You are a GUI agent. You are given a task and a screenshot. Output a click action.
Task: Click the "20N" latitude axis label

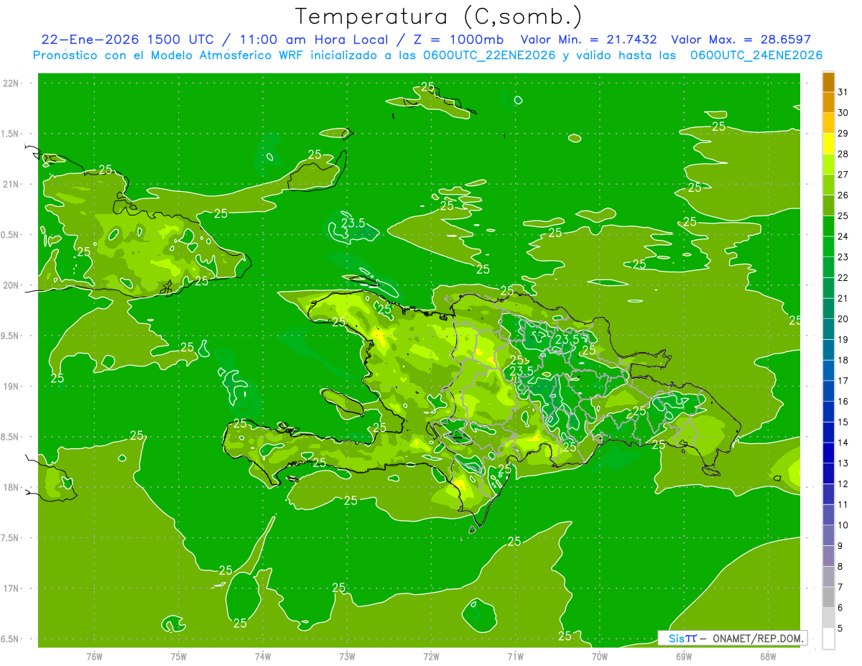pos(10,285)
